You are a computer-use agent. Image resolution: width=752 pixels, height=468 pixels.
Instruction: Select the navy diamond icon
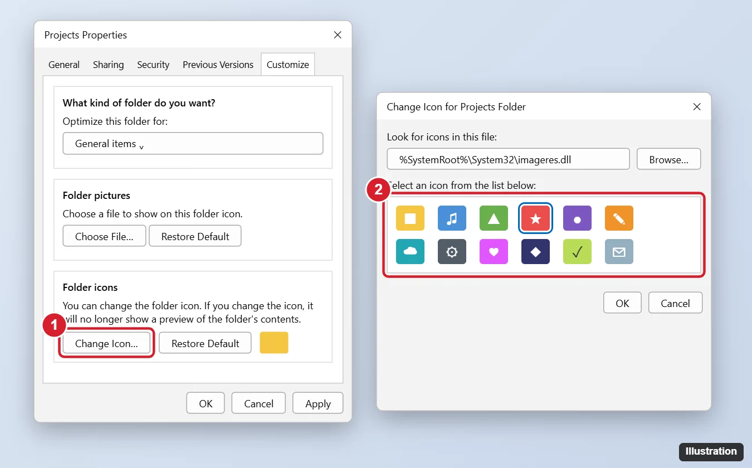pyautogui.click(x=535, y=252)
